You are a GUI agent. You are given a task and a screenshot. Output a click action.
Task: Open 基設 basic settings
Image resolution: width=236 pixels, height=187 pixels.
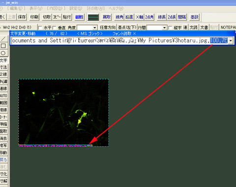[x=195, y=17]
